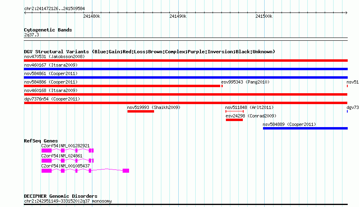359x207 pixels.
Task: Select the nsv584886 (Cooper2011) red loss bar
Action: coord(122,86)
